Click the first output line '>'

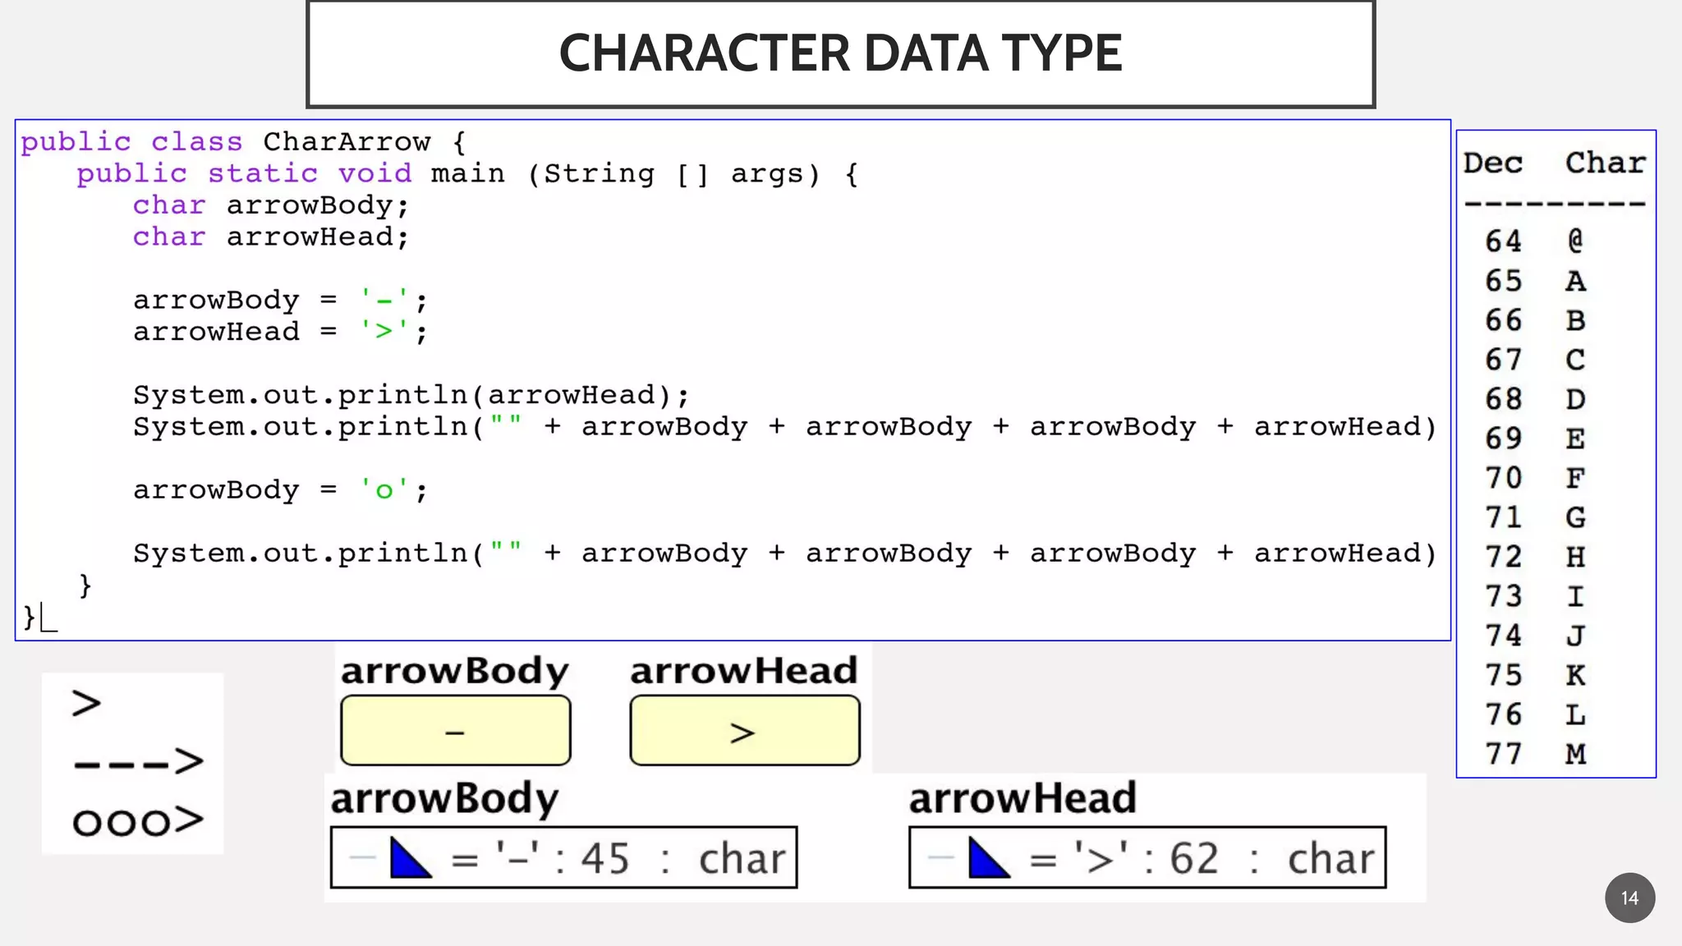[86, 704]
